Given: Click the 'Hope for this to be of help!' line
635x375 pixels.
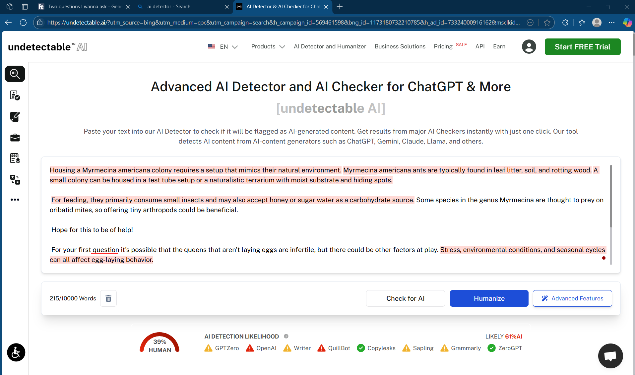Looking at the screenshot, I should (92, 230).
